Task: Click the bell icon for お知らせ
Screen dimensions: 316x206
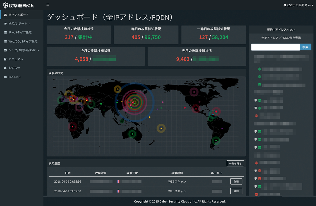Action: [5, 68]
